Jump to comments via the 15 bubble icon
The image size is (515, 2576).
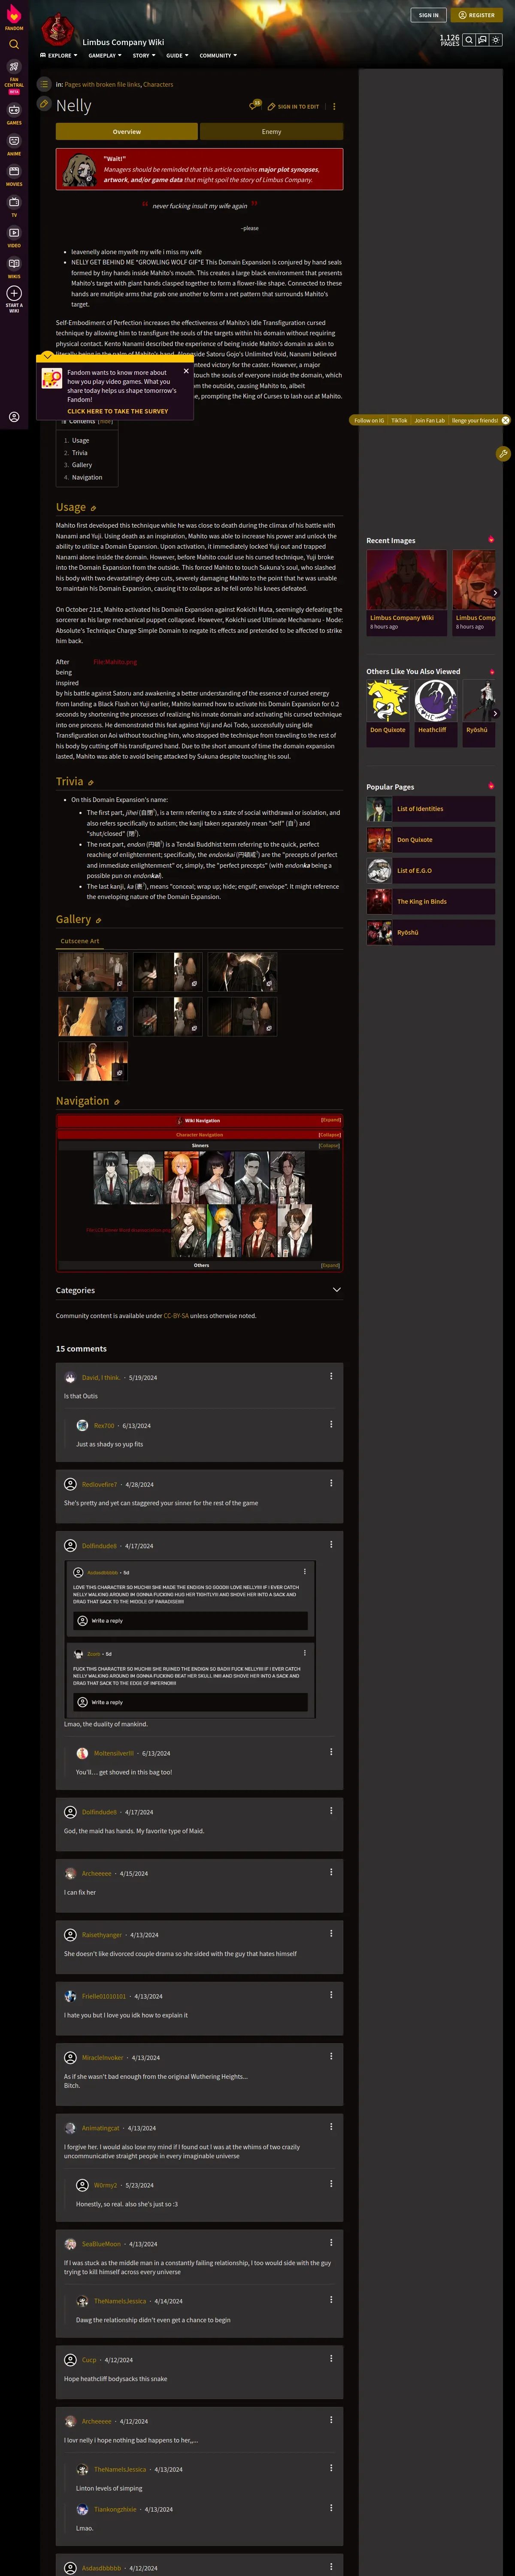[255, 105]
